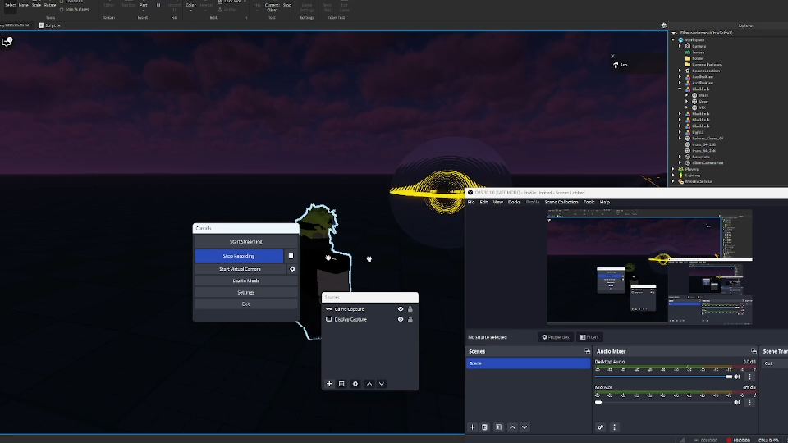Add a new source with plus icon
The image size is (788, 443).
pyautogui.click(x=330, y=384)
